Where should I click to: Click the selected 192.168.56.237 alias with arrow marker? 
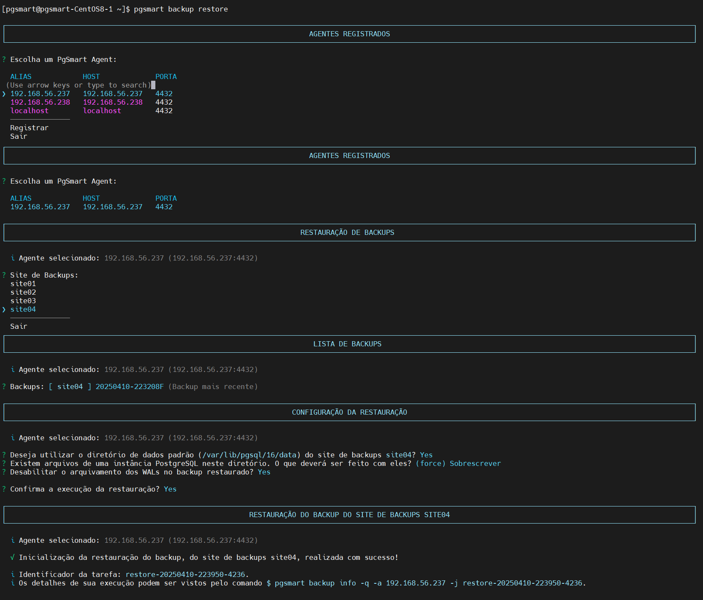coord(40,94)
